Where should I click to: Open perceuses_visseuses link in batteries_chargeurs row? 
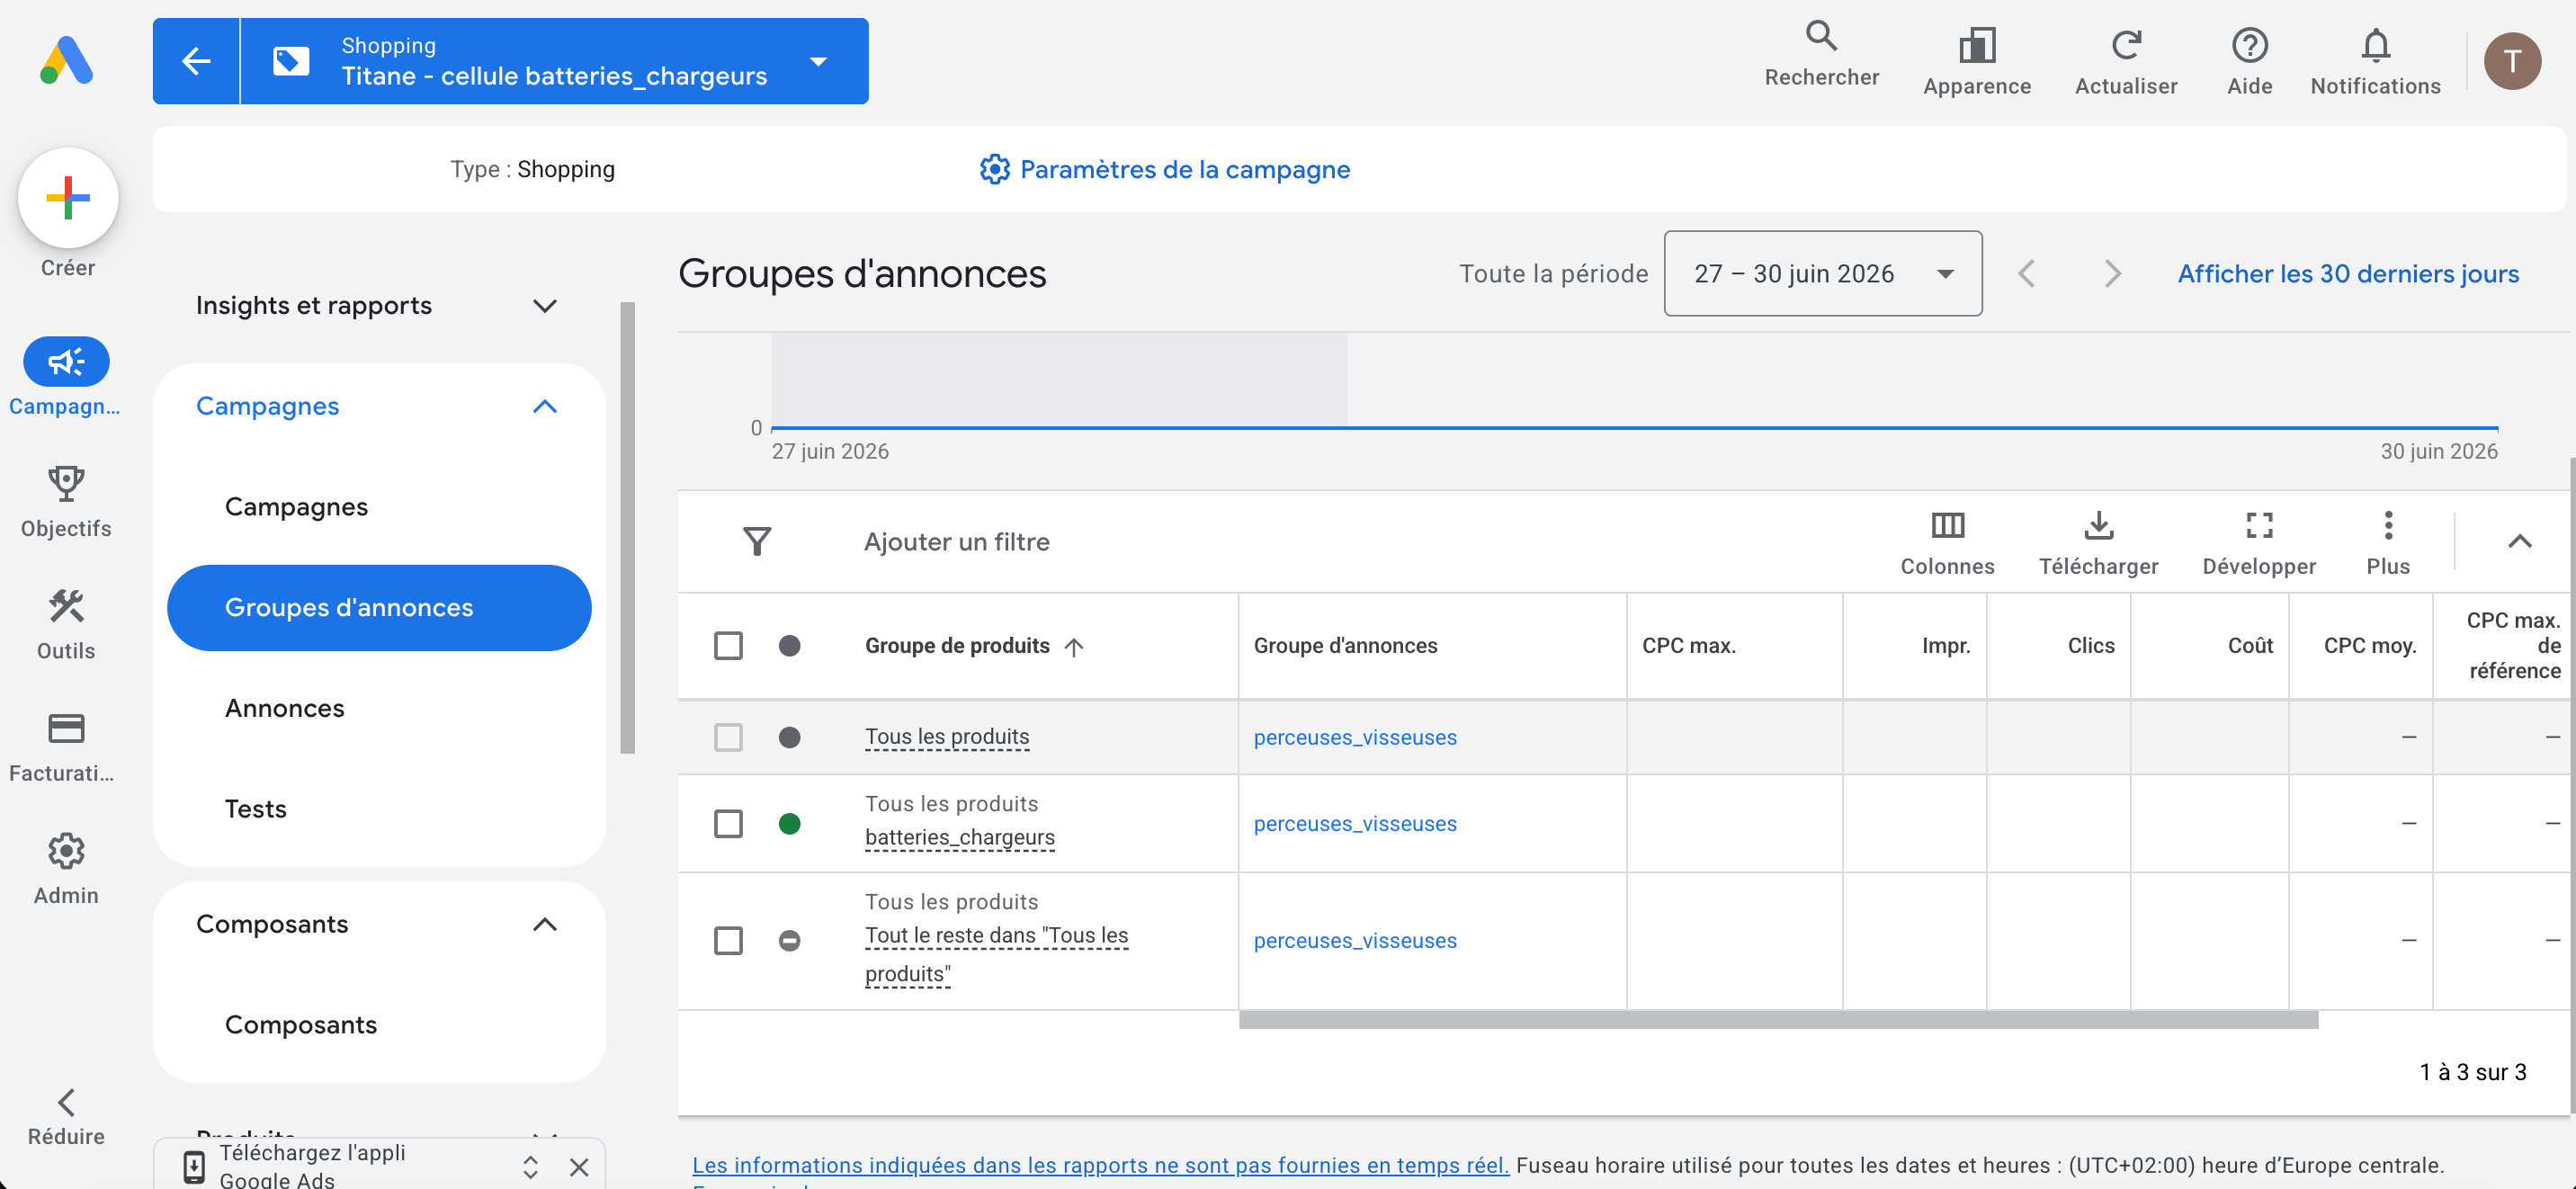[x=1354, y=824]
